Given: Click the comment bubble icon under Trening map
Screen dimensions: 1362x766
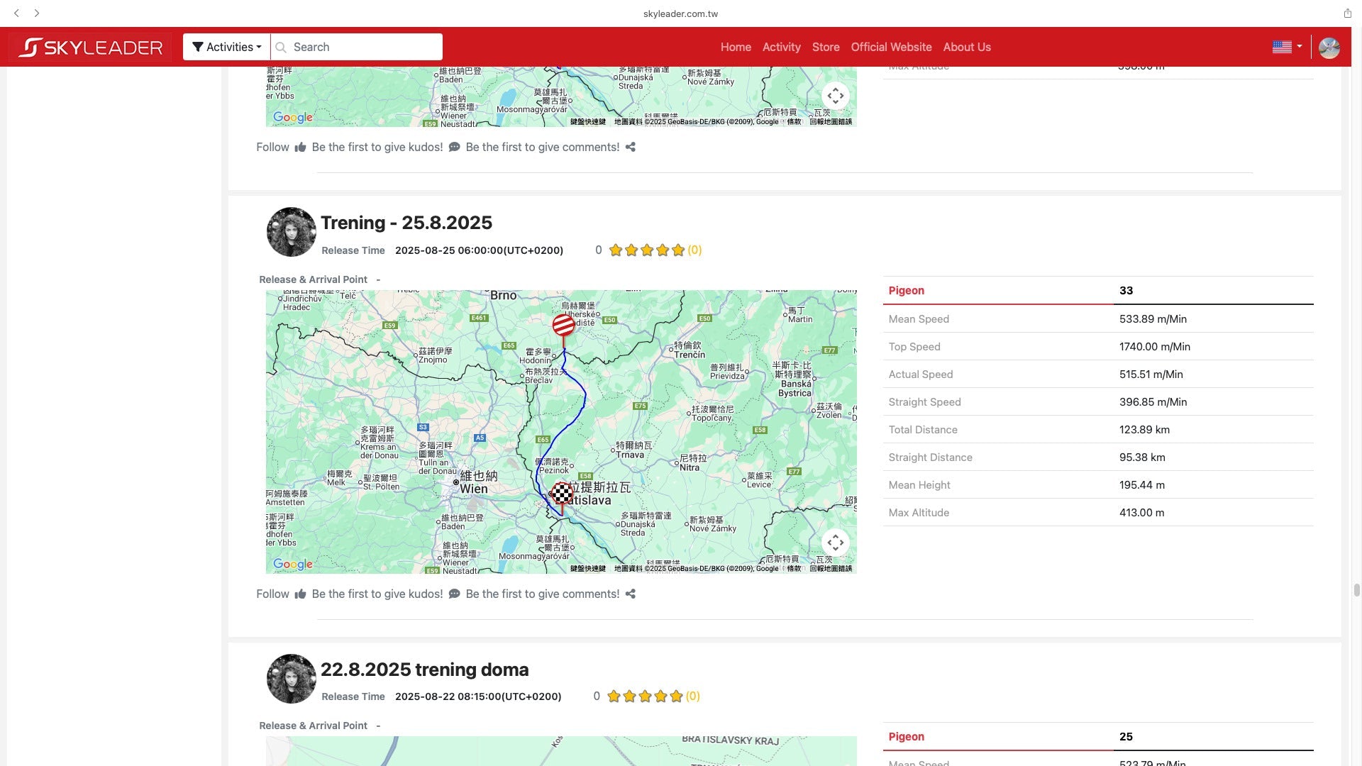Looking at the screenshot, I should click(x=455, y=594).
